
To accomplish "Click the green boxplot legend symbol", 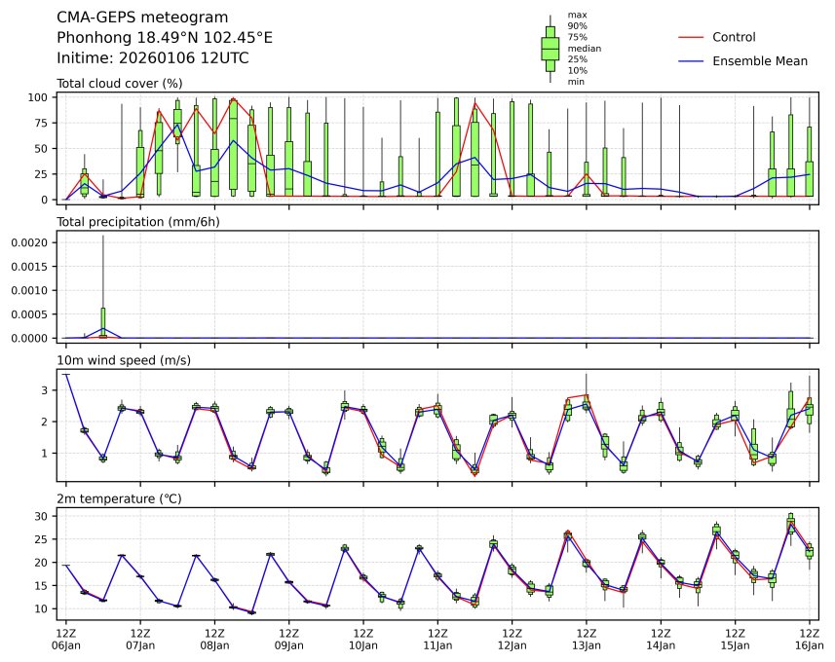I will [550, 47].
